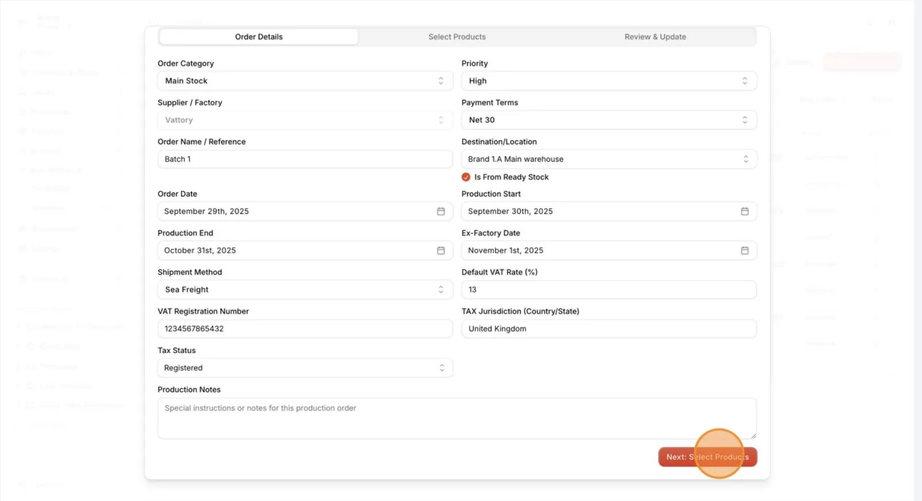The height and width of the screenshot is (501, 922).
Task: Click the Ex-Factory Date November 1st, 2025
Action: pos(609,250)
